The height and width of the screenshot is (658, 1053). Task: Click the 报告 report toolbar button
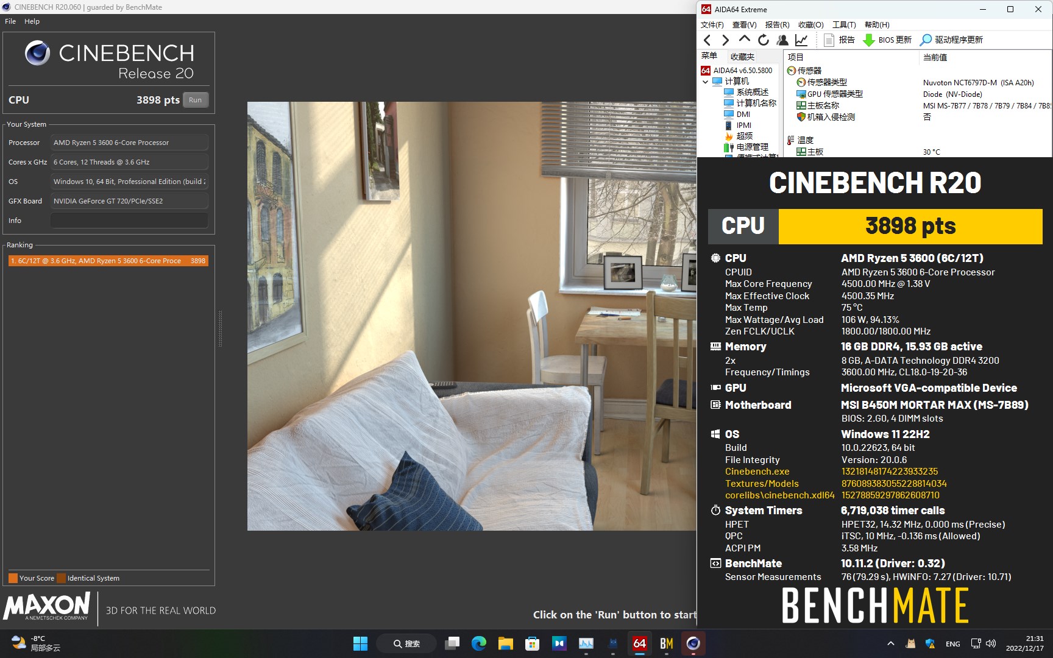tap(839, 40)
